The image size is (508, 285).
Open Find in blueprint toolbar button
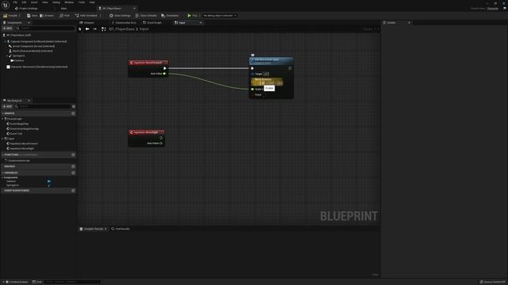(x=64, y=16)
